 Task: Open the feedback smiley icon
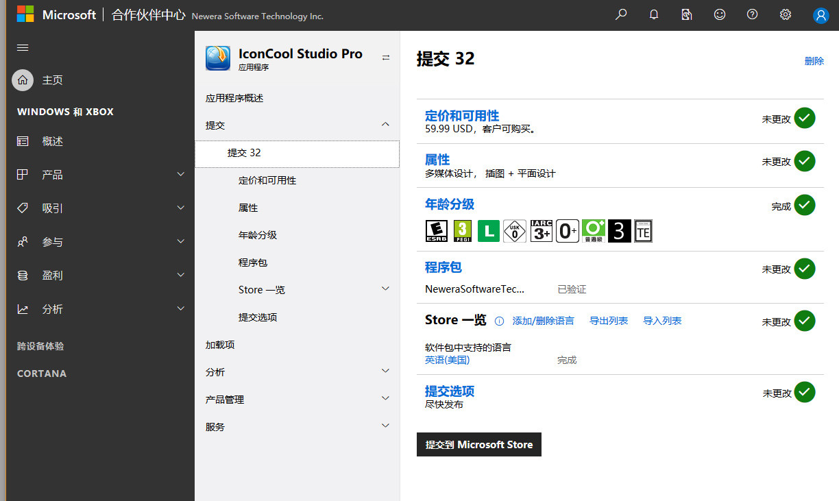pos(720,14)
